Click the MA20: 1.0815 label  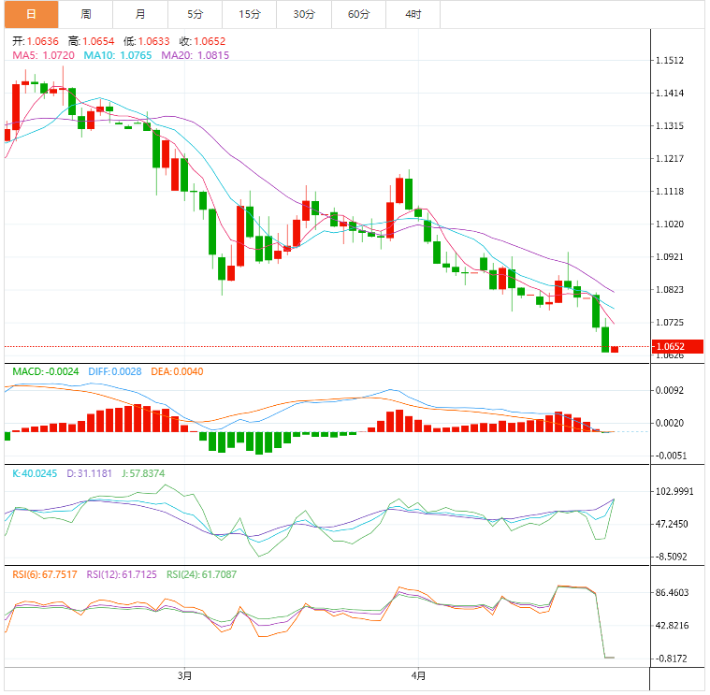[x=196, y=55]
